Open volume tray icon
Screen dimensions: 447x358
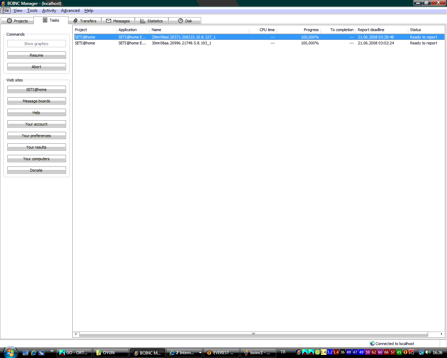click(428, 352)
